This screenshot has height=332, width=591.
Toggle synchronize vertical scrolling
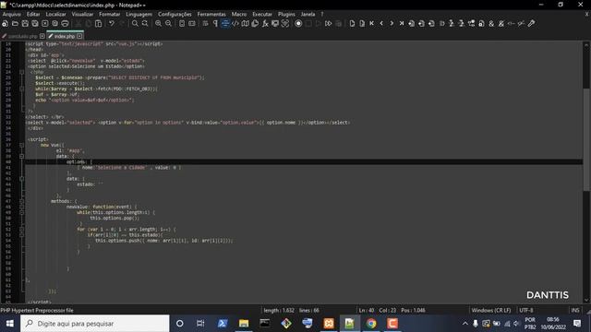[182, 23]
